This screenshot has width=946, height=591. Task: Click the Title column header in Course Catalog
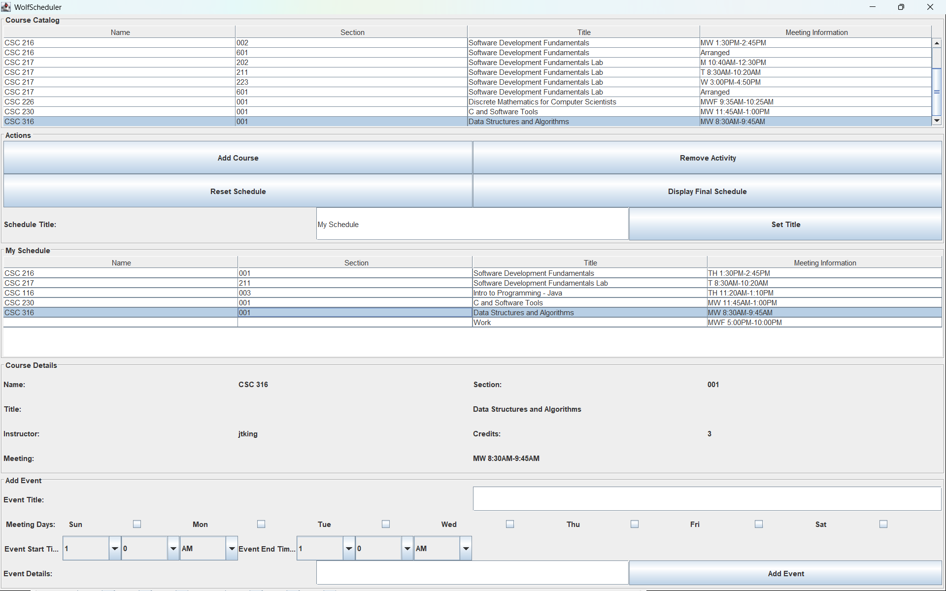click(x=583, y=33)
